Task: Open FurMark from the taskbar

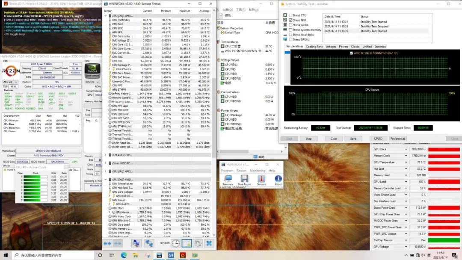Action: (182, 255)
